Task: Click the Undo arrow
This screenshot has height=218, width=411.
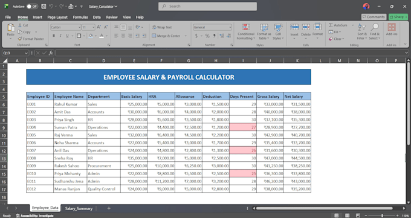Action: pyautogui.click(x=51, y=6)
